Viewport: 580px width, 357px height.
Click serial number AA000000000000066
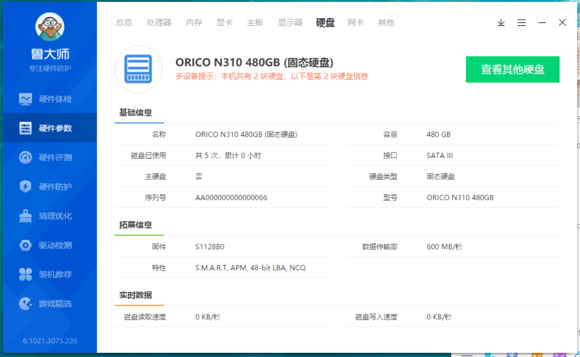[x=231, y=197]
